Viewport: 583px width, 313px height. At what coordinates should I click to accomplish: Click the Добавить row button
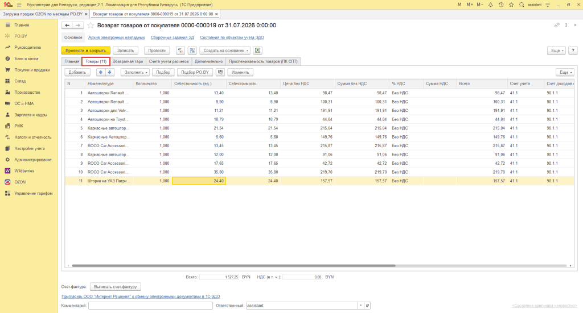pos(77,72)
